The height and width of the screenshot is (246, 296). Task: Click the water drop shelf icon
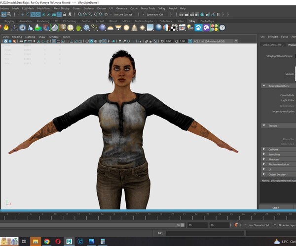[x=30, y=28]
